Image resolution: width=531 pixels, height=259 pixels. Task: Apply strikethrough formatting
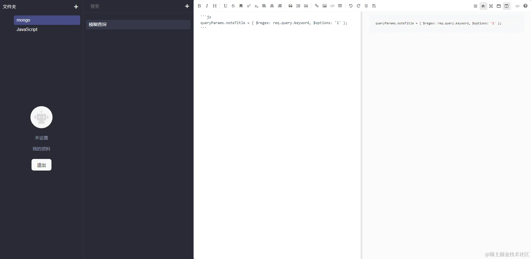click(x=233, y=6)
